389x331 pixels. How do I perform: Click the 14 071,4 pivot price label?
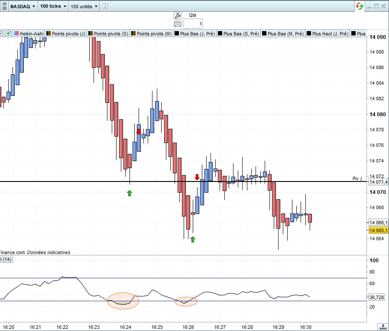(378, 182)
